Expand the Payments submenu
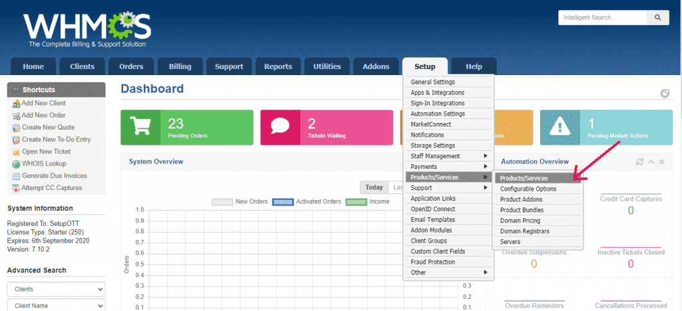The image size is (682, 311). click(x=448, y=167)
